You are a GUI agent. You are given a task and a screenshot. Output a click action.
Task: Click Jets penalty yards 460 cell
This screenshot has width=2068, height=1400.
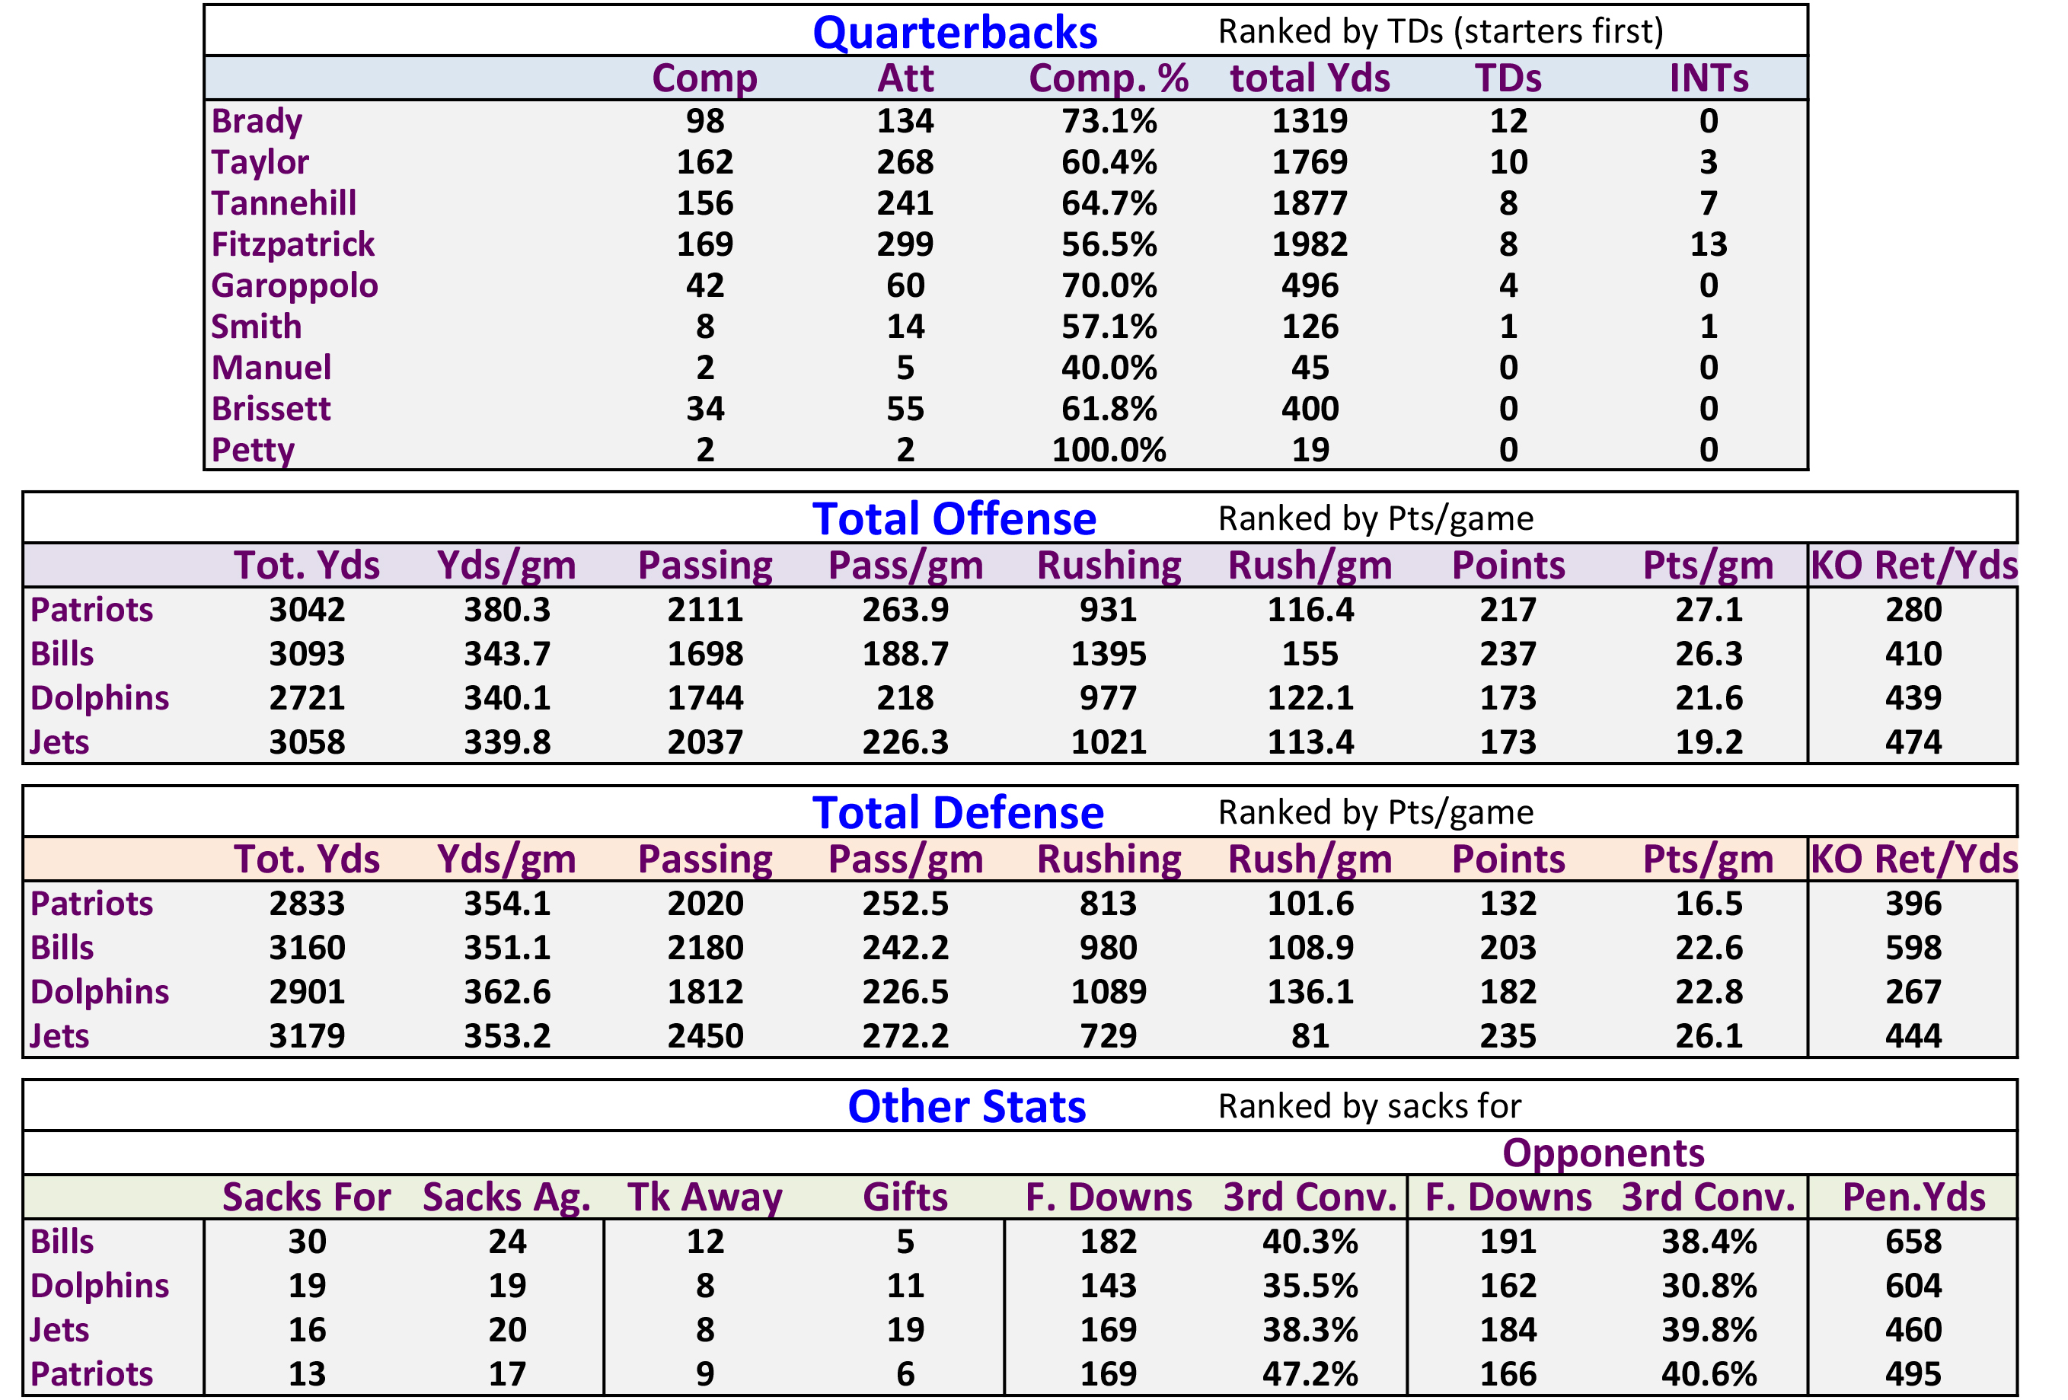coord(1913,1329)
